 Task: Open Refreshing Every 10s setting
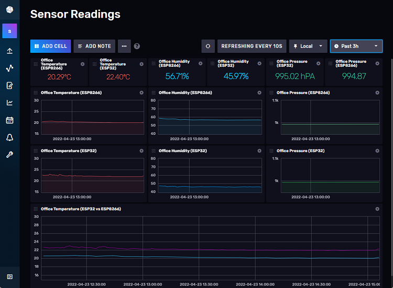[252, 46]
